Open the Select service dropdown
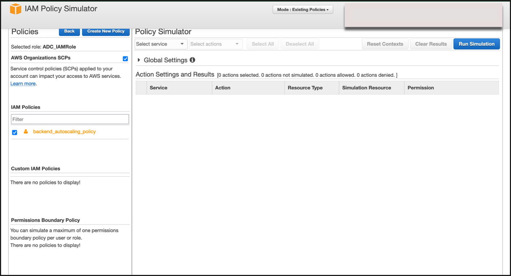The image size is (511, 276). [161, 44]
